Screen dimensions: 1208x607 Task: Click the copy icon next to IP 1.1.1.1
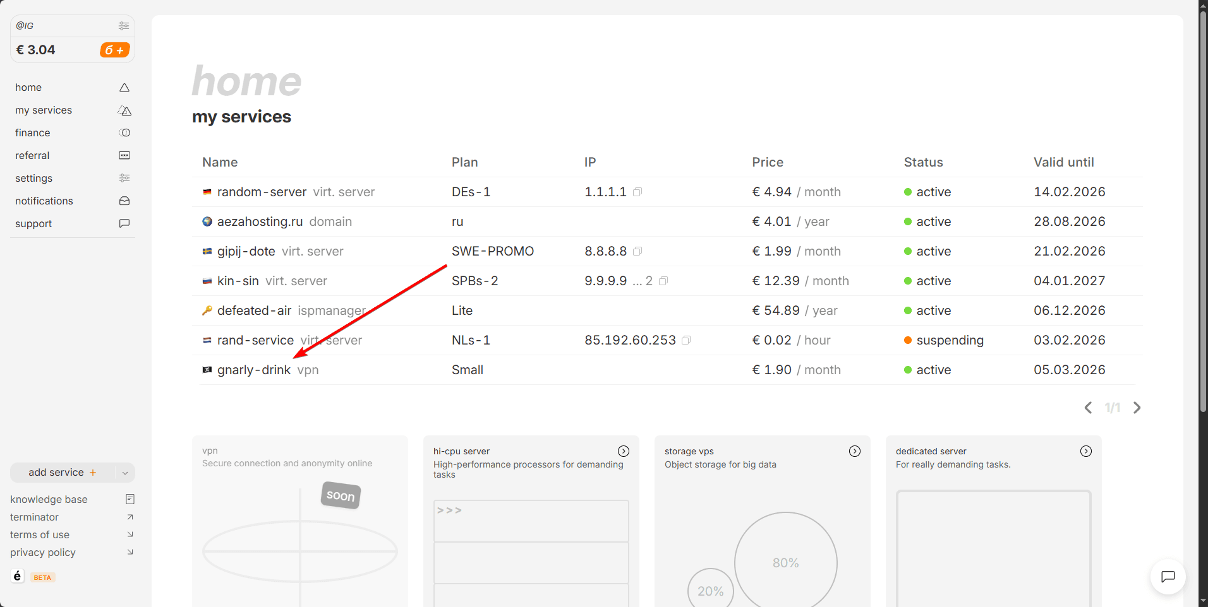637,192
